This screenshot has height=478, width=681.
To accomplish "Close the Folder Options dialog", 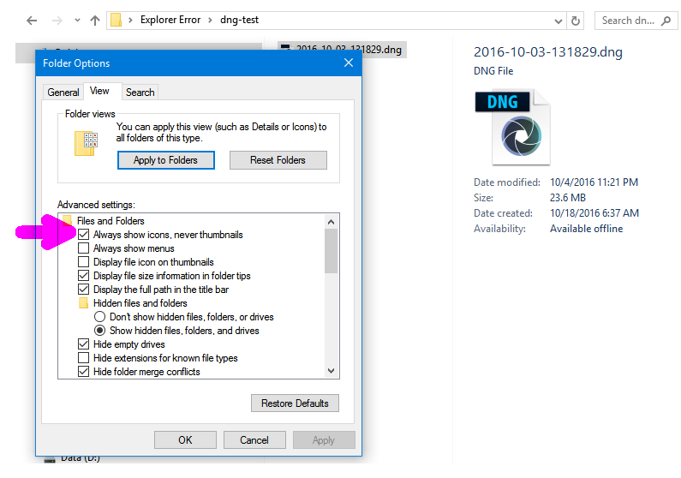I will pyautogui.click(x=349, y=63).
